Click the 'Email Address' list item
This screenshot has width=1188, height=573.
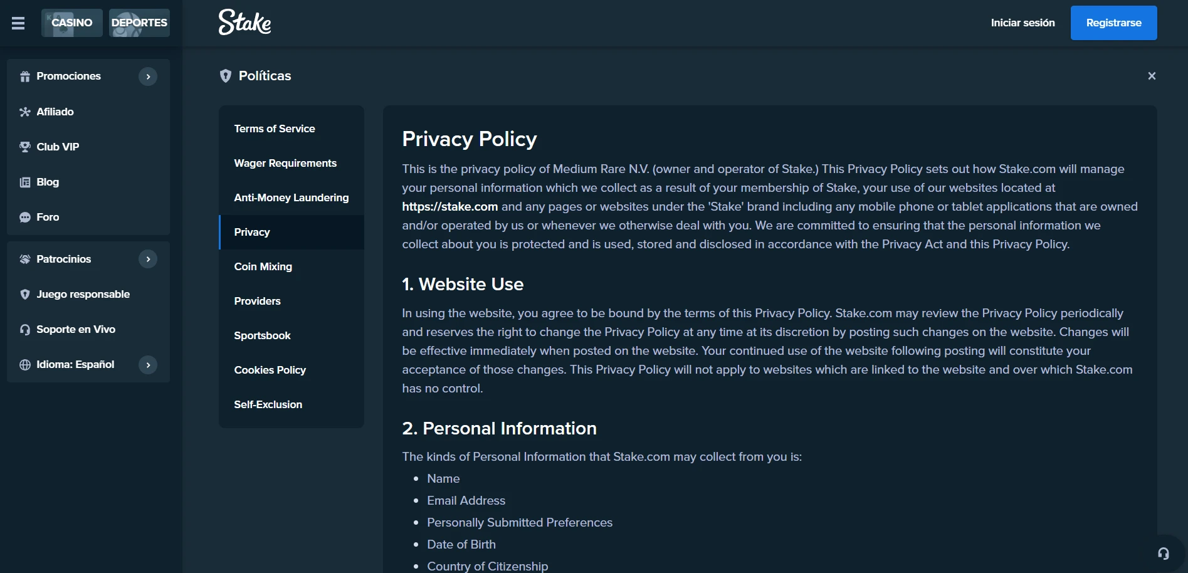(x=466, y=500)
